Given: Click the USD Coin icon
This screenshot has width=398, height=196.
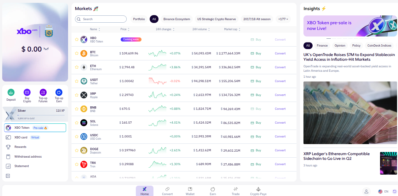Looking at the screenshot, I should (84, 137).
